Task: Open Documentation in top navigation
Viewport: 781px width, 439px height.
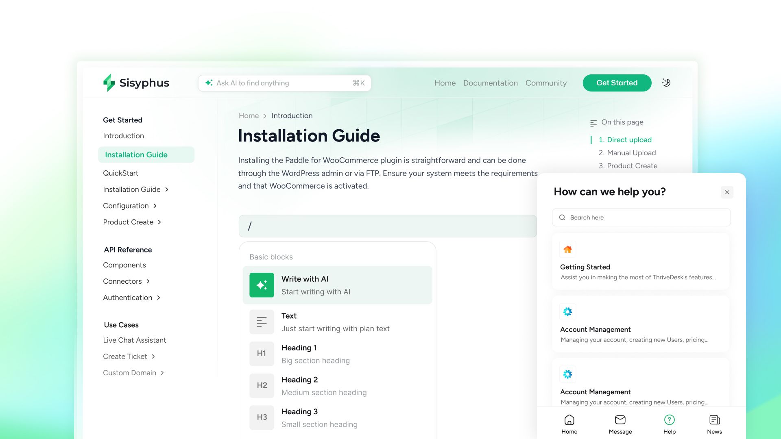Action: 490,83
